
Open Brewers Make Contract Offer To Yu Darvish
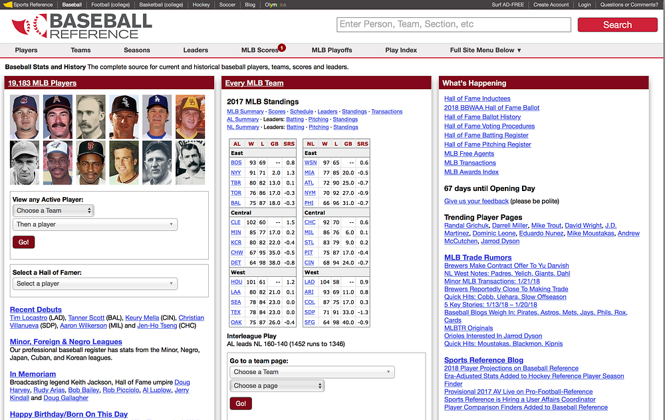click(506, 266)
